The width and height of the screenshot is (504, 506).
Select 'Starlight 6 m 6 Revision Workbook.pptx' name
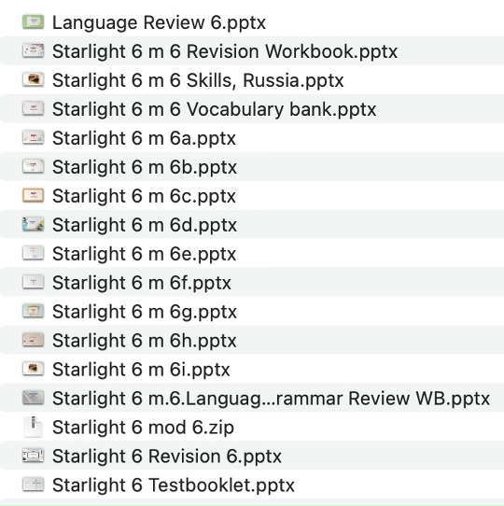pos(225,51)
